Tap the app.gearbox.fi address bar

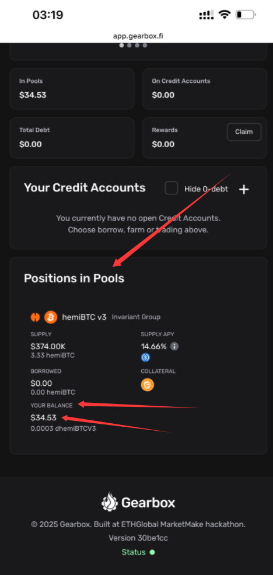(136, 36)
